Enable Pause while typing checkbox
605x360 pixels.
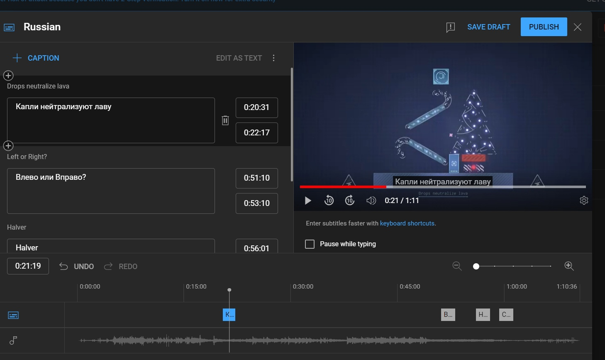310,244
